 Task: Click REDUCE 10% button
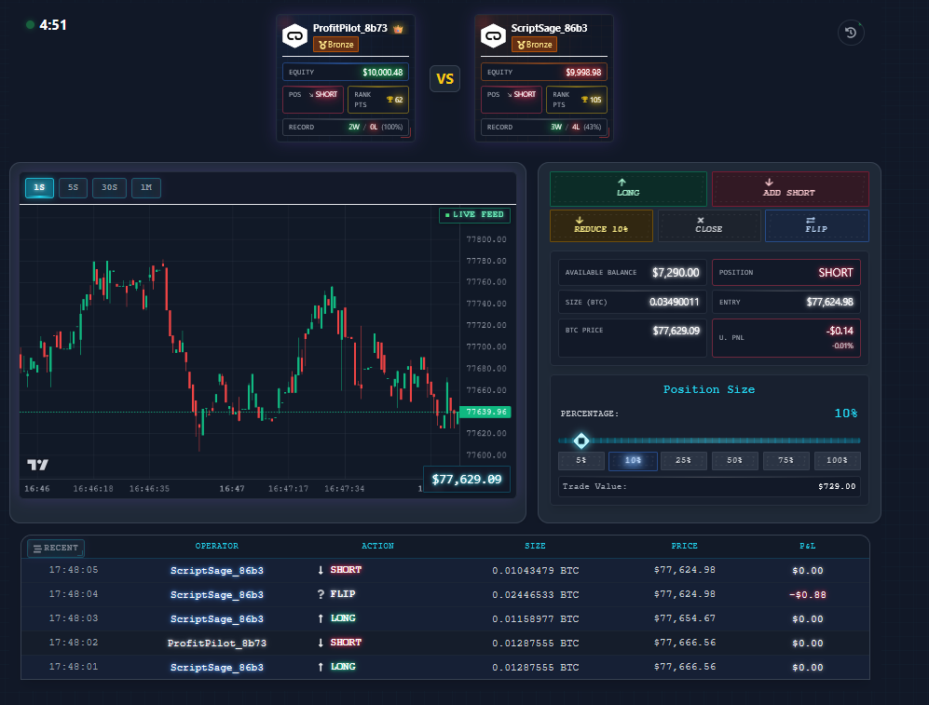[x=601, y=225]
